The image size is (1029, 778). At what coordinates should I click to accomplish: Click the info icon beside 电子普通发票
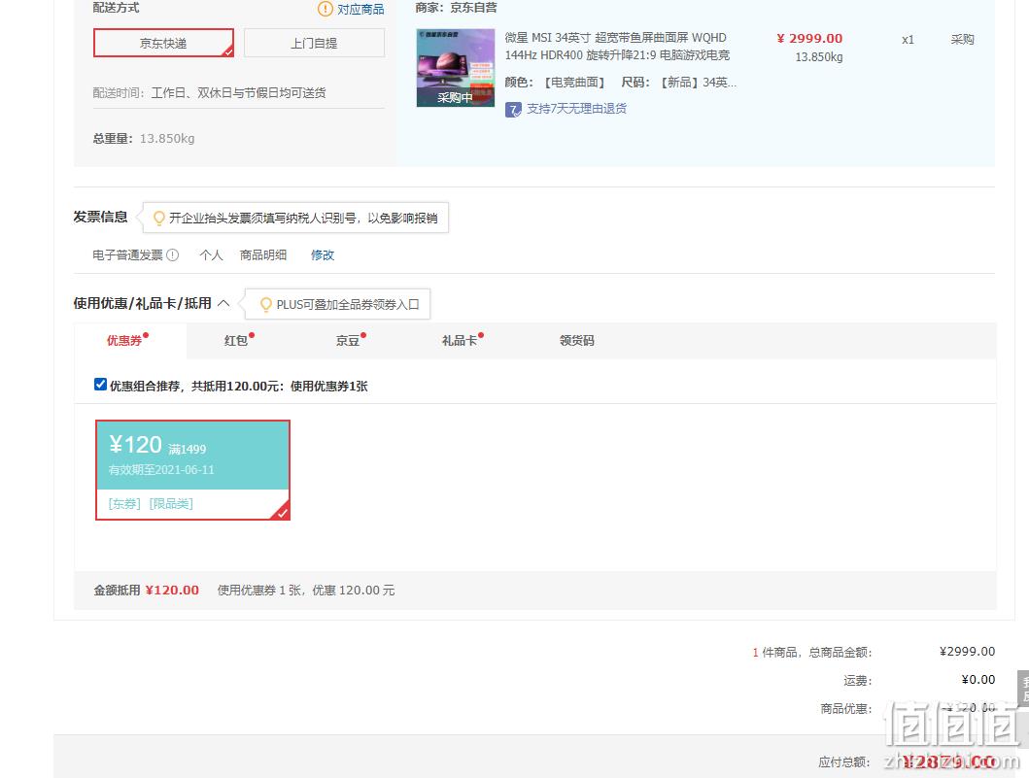tap(173, 255)
